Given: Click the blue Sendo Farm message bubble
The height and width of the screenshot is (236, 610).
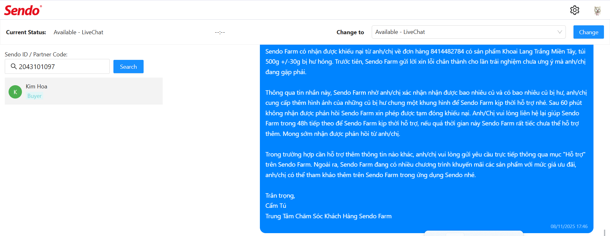Looking at the screenshot, I should click(426, 139).
